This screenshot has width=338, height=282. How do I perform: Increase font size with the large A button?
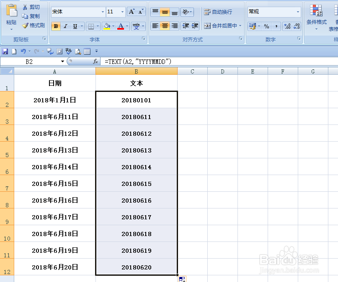coord(132,12)
